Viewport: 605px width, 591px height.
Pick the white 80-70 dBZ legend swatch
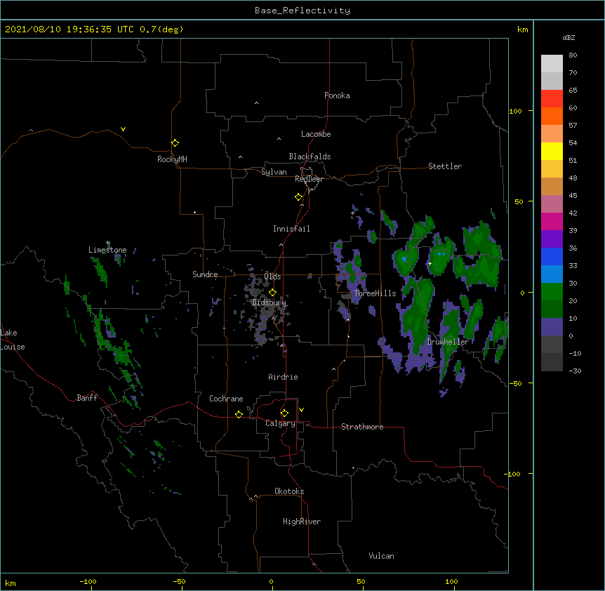point(552,64)
